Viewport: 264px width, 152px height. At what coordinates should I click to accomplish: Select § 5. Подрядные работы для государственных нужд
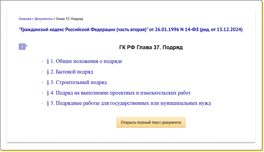coord(129,103)
